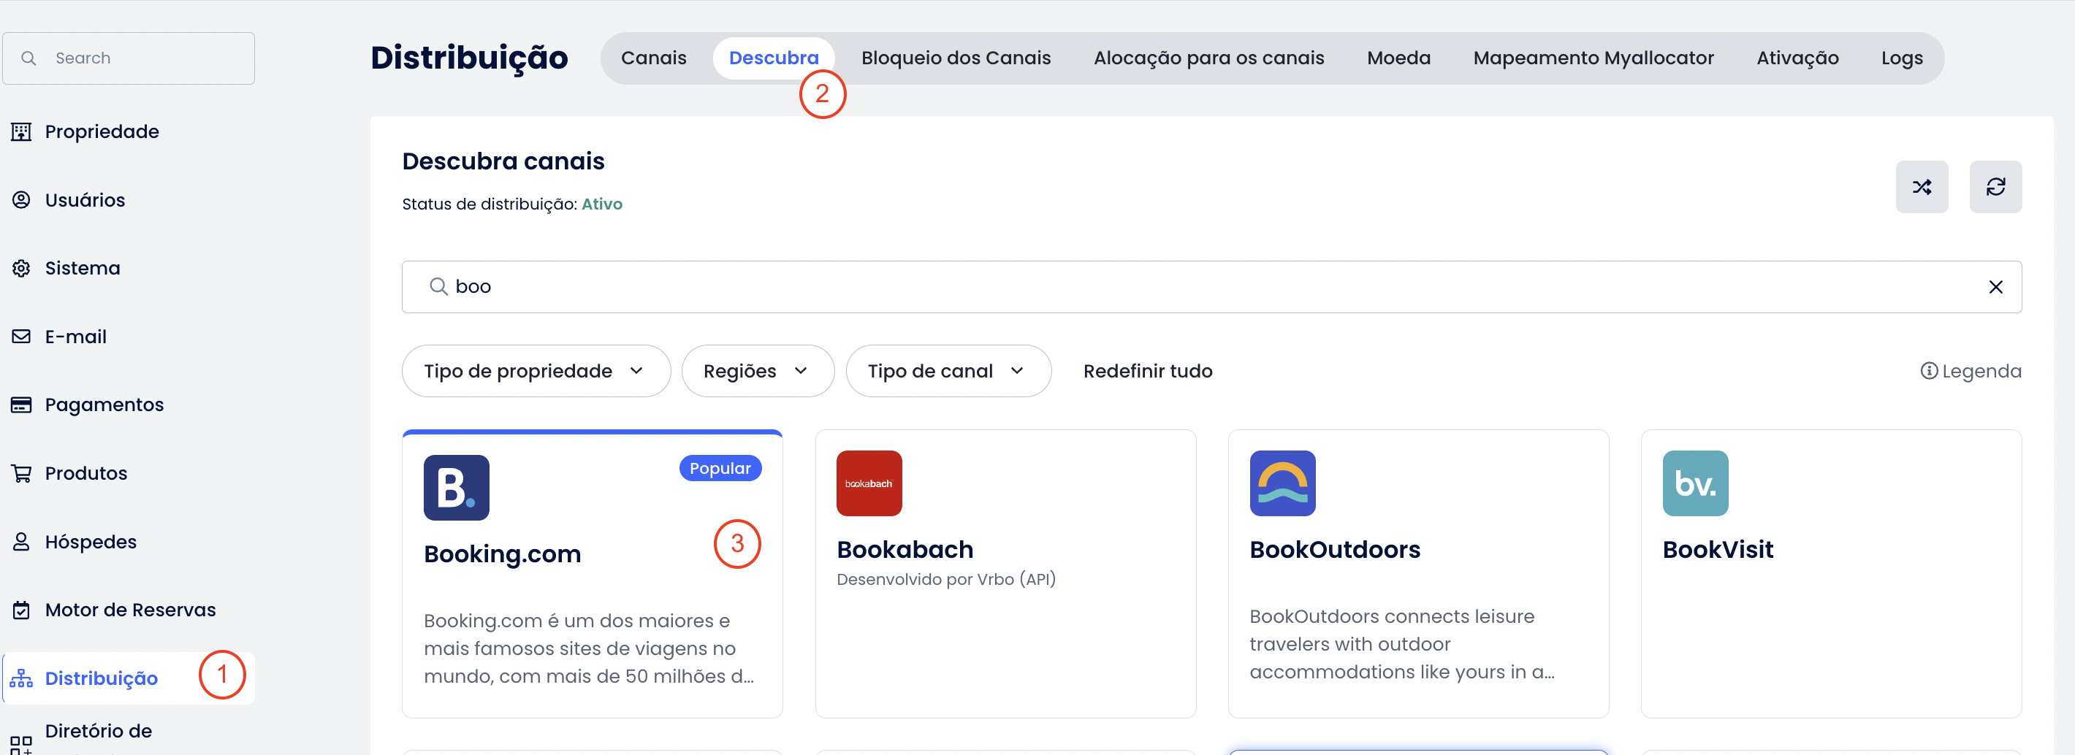The height and width of the screenshot is (755, 2075).
Task: Navigate to Pagamentos in the sidebar
Action: click(104, 405)
